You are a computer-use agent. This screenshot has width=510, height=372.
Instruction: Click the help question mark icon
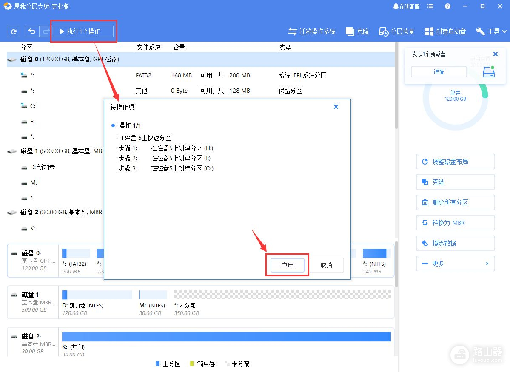point(447,6)
